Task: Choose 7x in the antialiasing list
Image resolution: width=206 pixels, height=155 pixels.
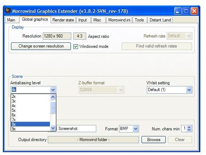Action: 31,120
